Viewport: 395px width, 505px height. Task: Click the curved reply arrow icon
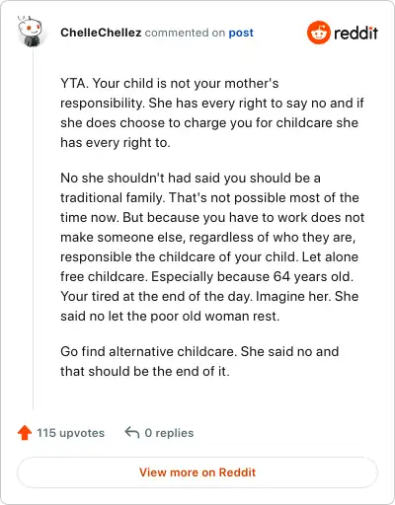[132, 432]
